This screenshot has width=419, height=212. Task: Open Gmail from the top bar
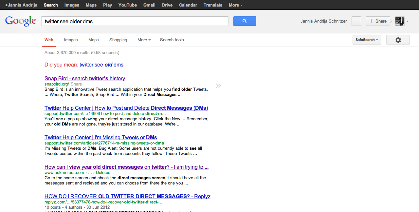149,5
